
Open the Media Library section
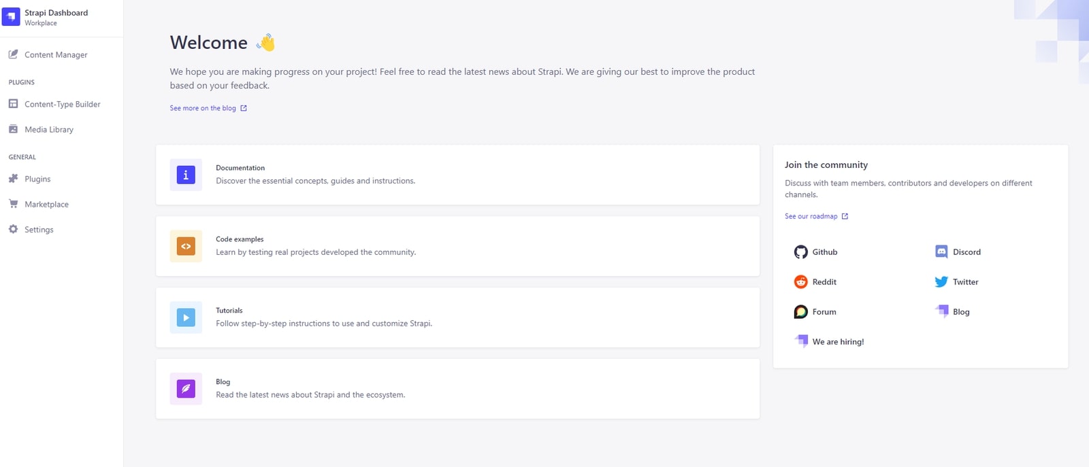pyautogui.click(x=49, y=130)
